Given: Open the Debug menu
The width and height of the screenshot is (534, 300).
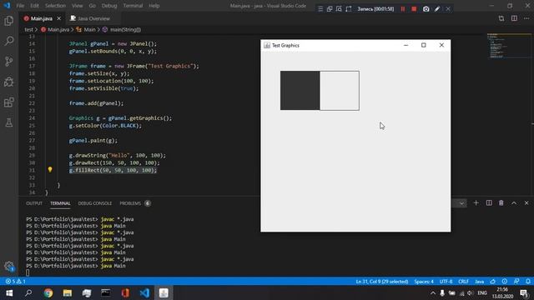Looking at the screenshot, I should pos(109,6).
